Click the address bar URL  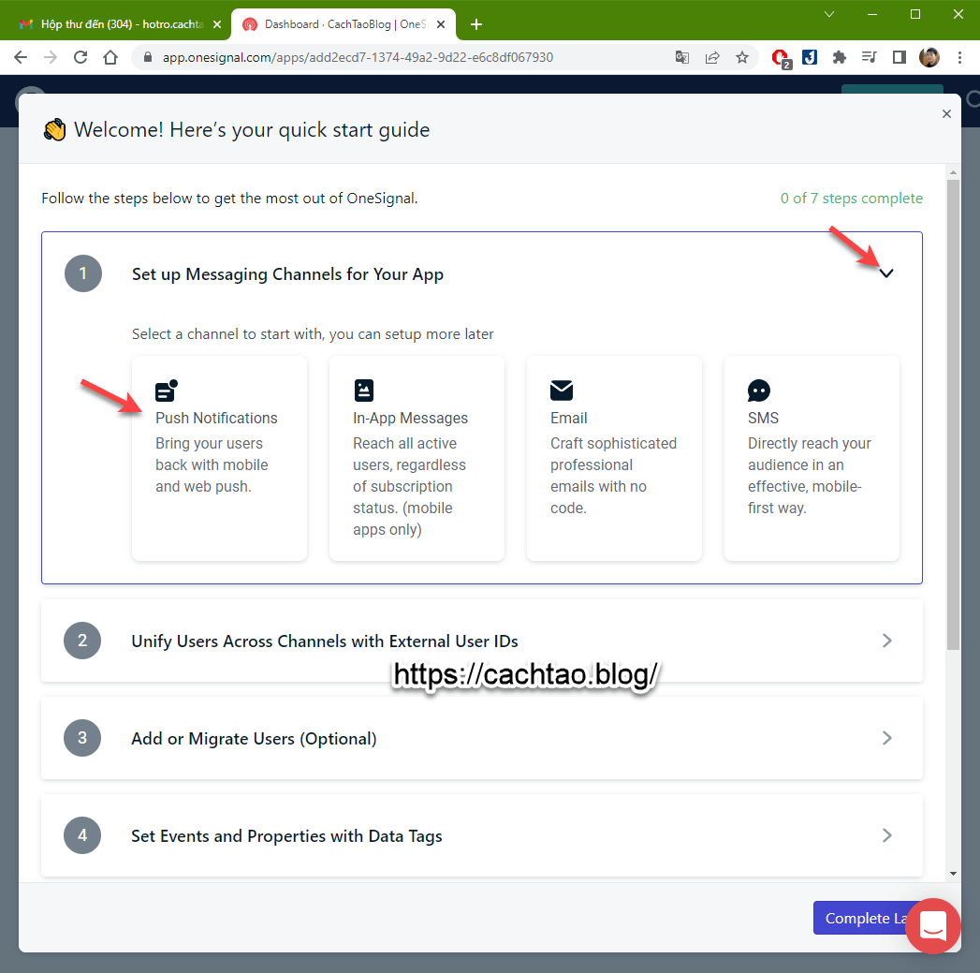pos(358,57)
